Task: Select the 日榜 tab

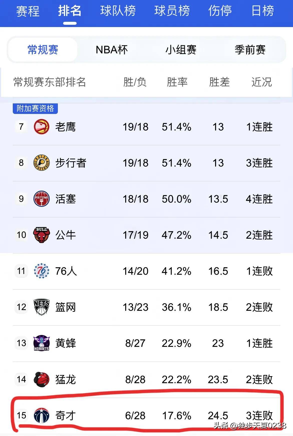Action: coord(262,11)
